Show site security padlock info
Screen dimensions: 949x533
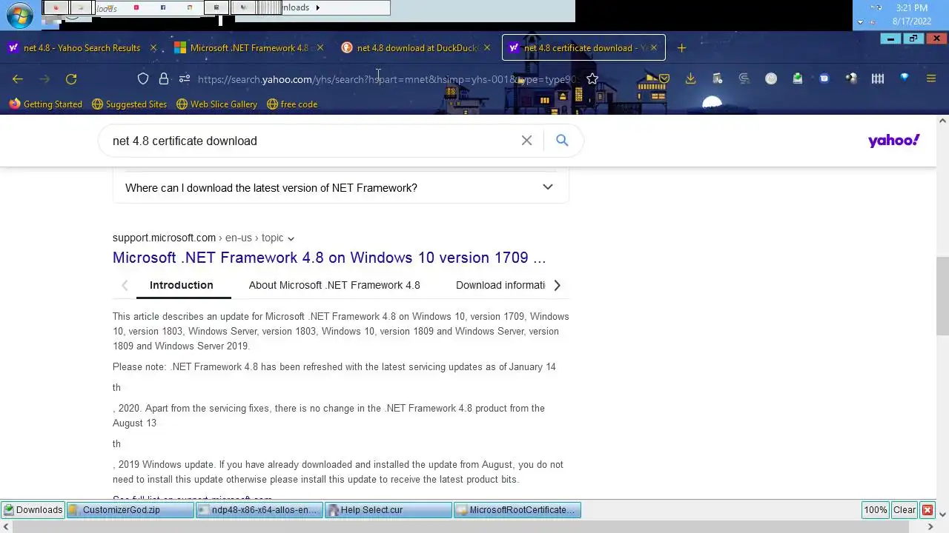(x=164, y=78)
